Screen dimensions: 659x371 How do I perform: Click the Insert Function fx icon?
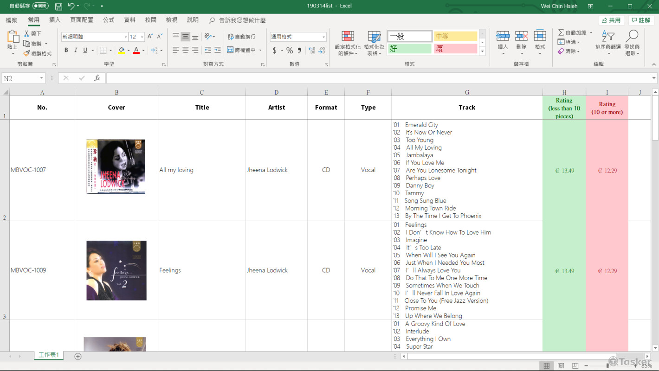[97, 78]
